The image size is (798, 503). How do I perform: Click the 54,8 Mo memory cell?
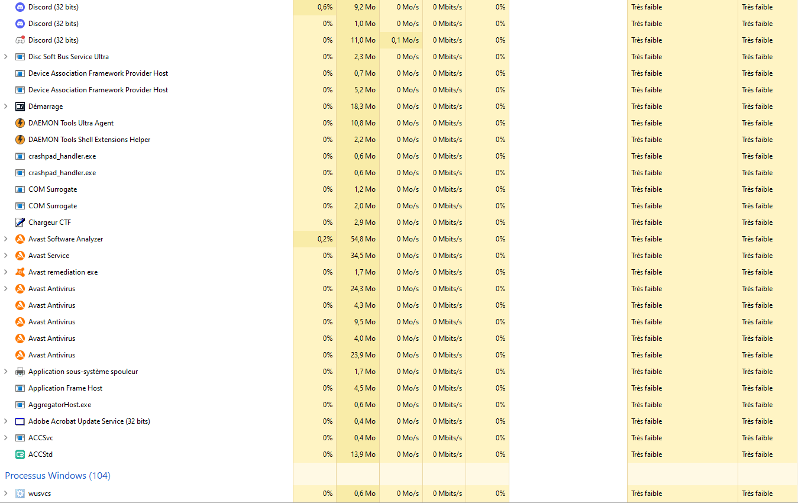(358, 239)
